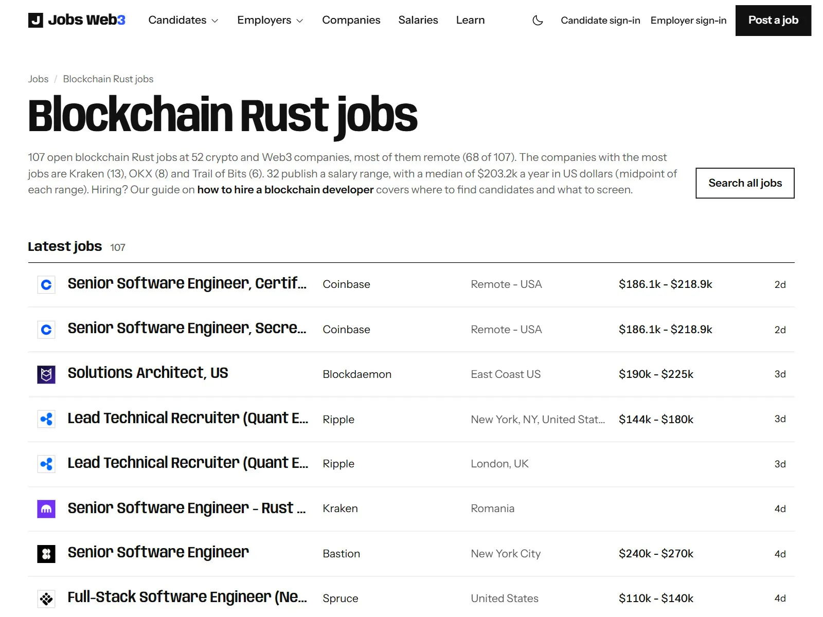The height and width of the screenshot is (617, 823).
Task: Open Senior Software Engineer, Secre... job title
Action: pos(187,328)
